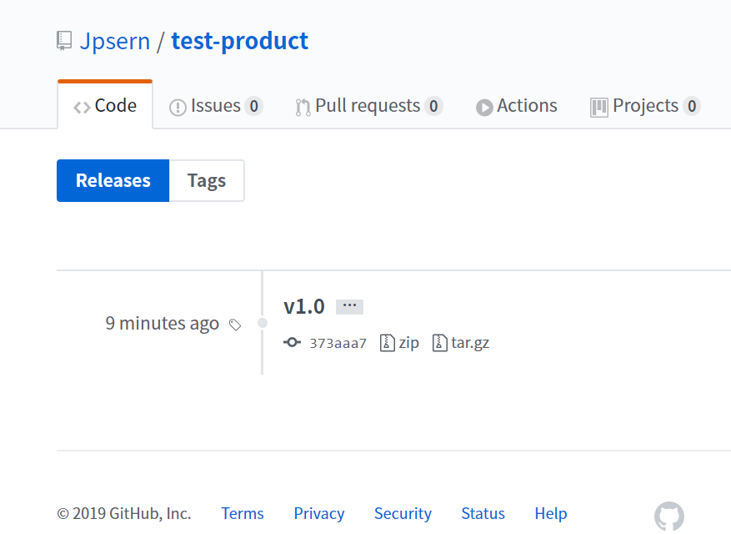Screen dimensions: 731x534
Task: Click the repository bookmark icon beside Jpsern
Action: pos(64,39)
